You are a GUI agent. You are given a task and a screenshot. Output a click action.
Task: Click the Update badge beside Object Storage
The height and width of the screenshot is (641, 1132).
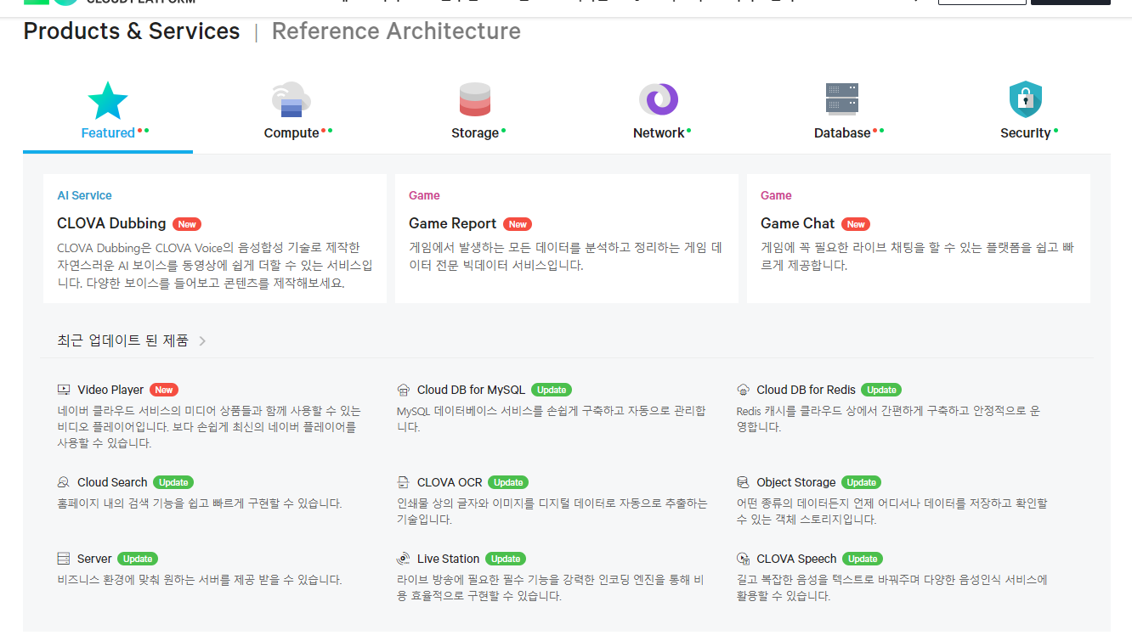coord(861,482)
